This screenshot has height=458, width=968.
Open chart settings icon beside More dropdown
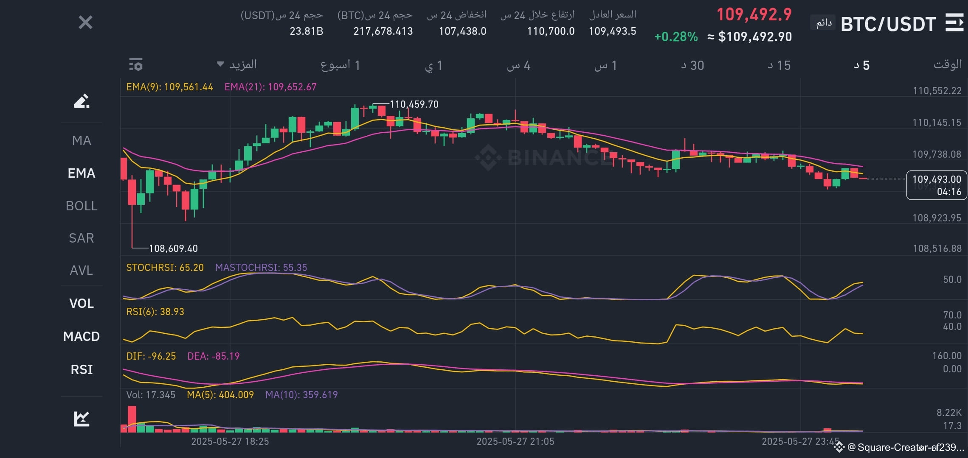pyautogui.click(x=136, y=64)
